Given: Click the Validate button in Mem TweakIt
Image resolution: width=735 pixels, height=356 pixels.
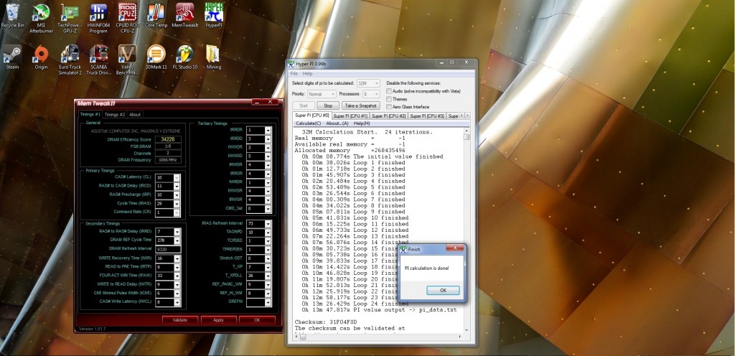Looking at the screenshot, I should 180,320.
